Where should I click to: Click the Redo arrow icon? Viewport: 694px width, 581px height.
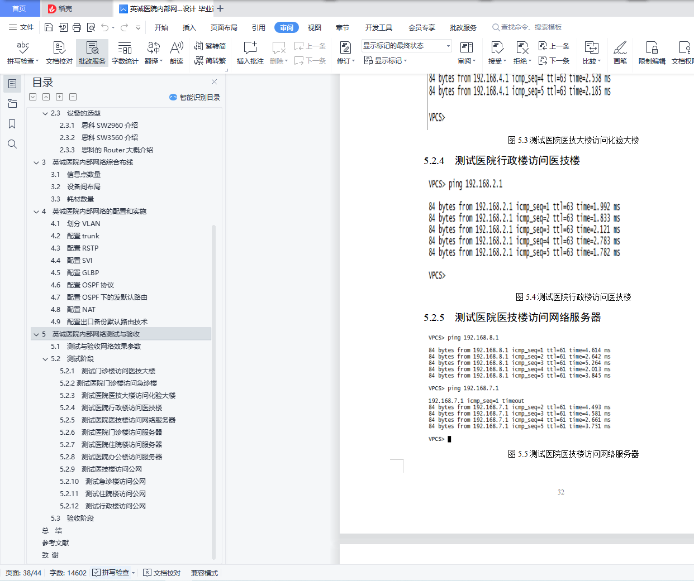(x=124, y=27)
